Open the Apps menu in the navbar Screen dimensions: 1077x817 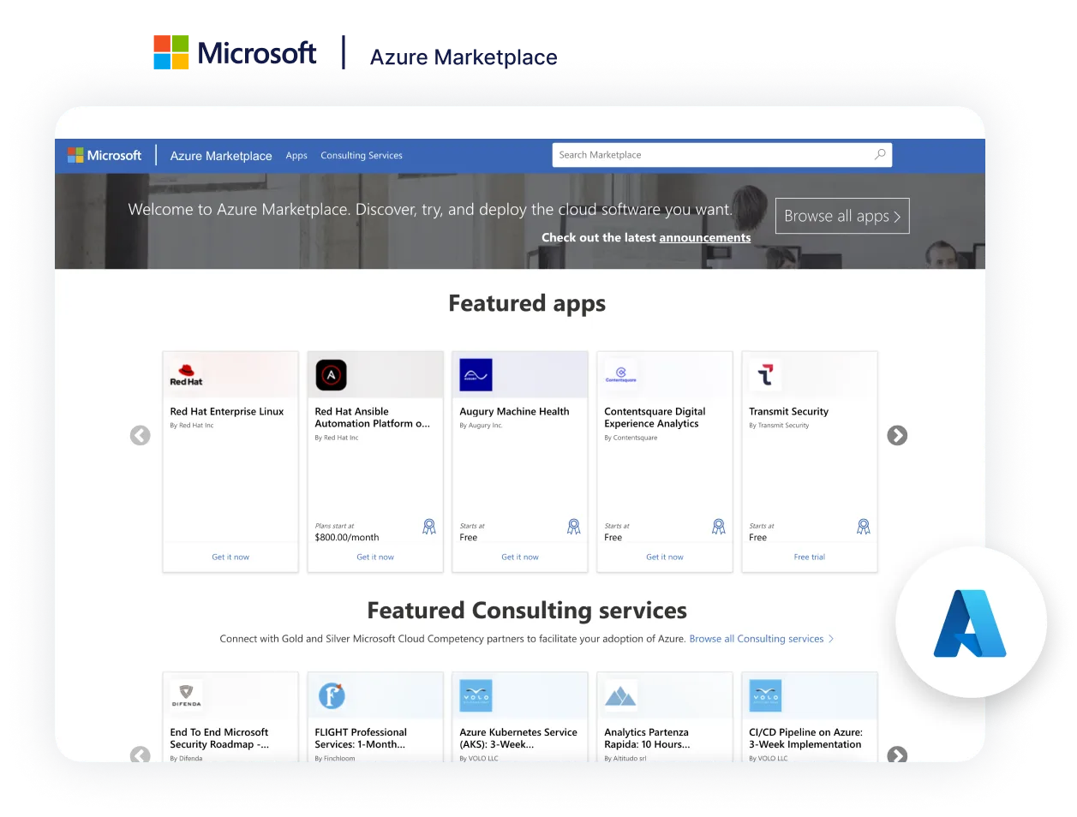pos(296,156)
